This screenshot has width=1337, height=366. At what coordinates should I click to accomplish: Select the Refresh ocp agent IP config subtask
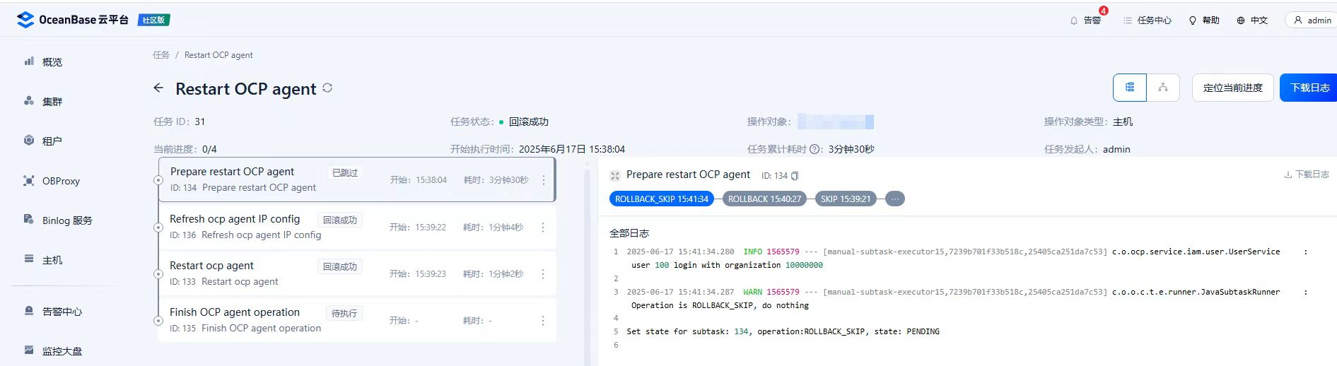click(x=357, y=227)
